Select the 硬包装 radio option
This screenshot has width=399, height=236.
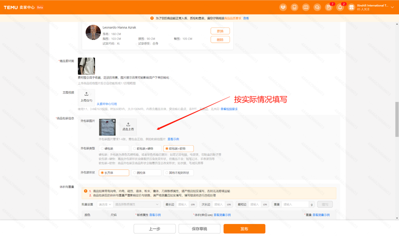(114, 149)
